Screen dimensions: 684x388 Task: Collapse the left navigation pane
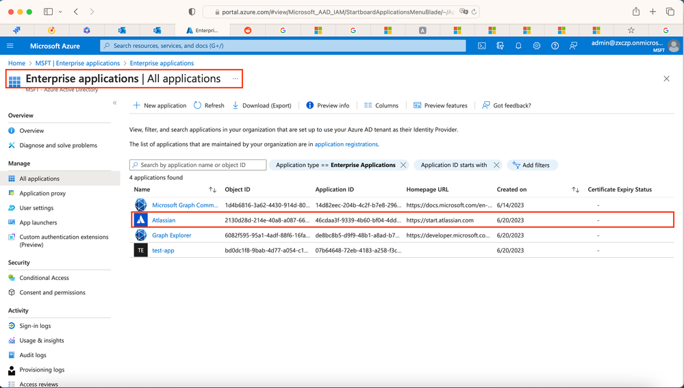tap(114, 103)
